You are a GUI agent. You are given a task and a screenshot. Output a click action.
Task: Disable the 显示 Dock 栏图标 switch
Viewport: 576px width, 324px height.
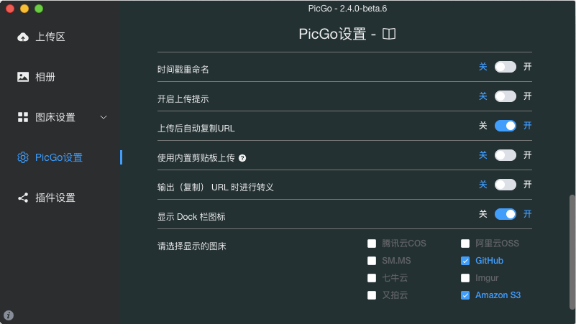(x=505, y=214)
